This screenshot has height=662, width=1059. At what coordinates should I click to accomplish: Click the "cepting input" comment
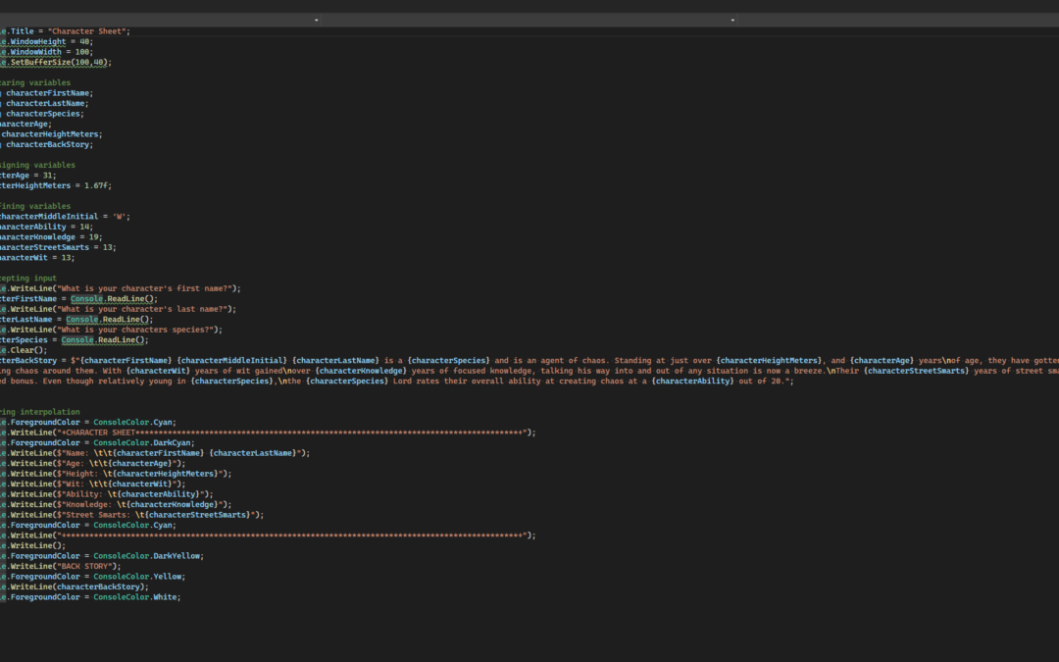click(x=28, y=278)
